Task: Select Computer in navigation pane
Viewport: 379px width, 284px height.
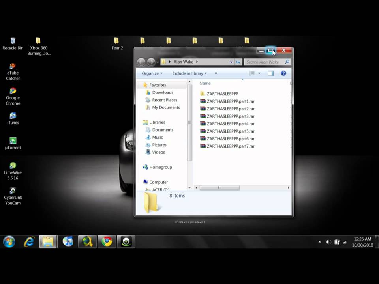Action: click(x=158, y=182)
